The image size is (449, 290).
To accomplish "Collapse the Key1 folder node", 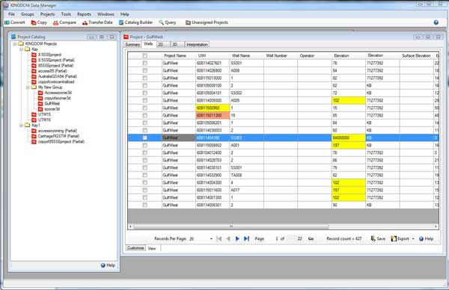I will point(21,126).
